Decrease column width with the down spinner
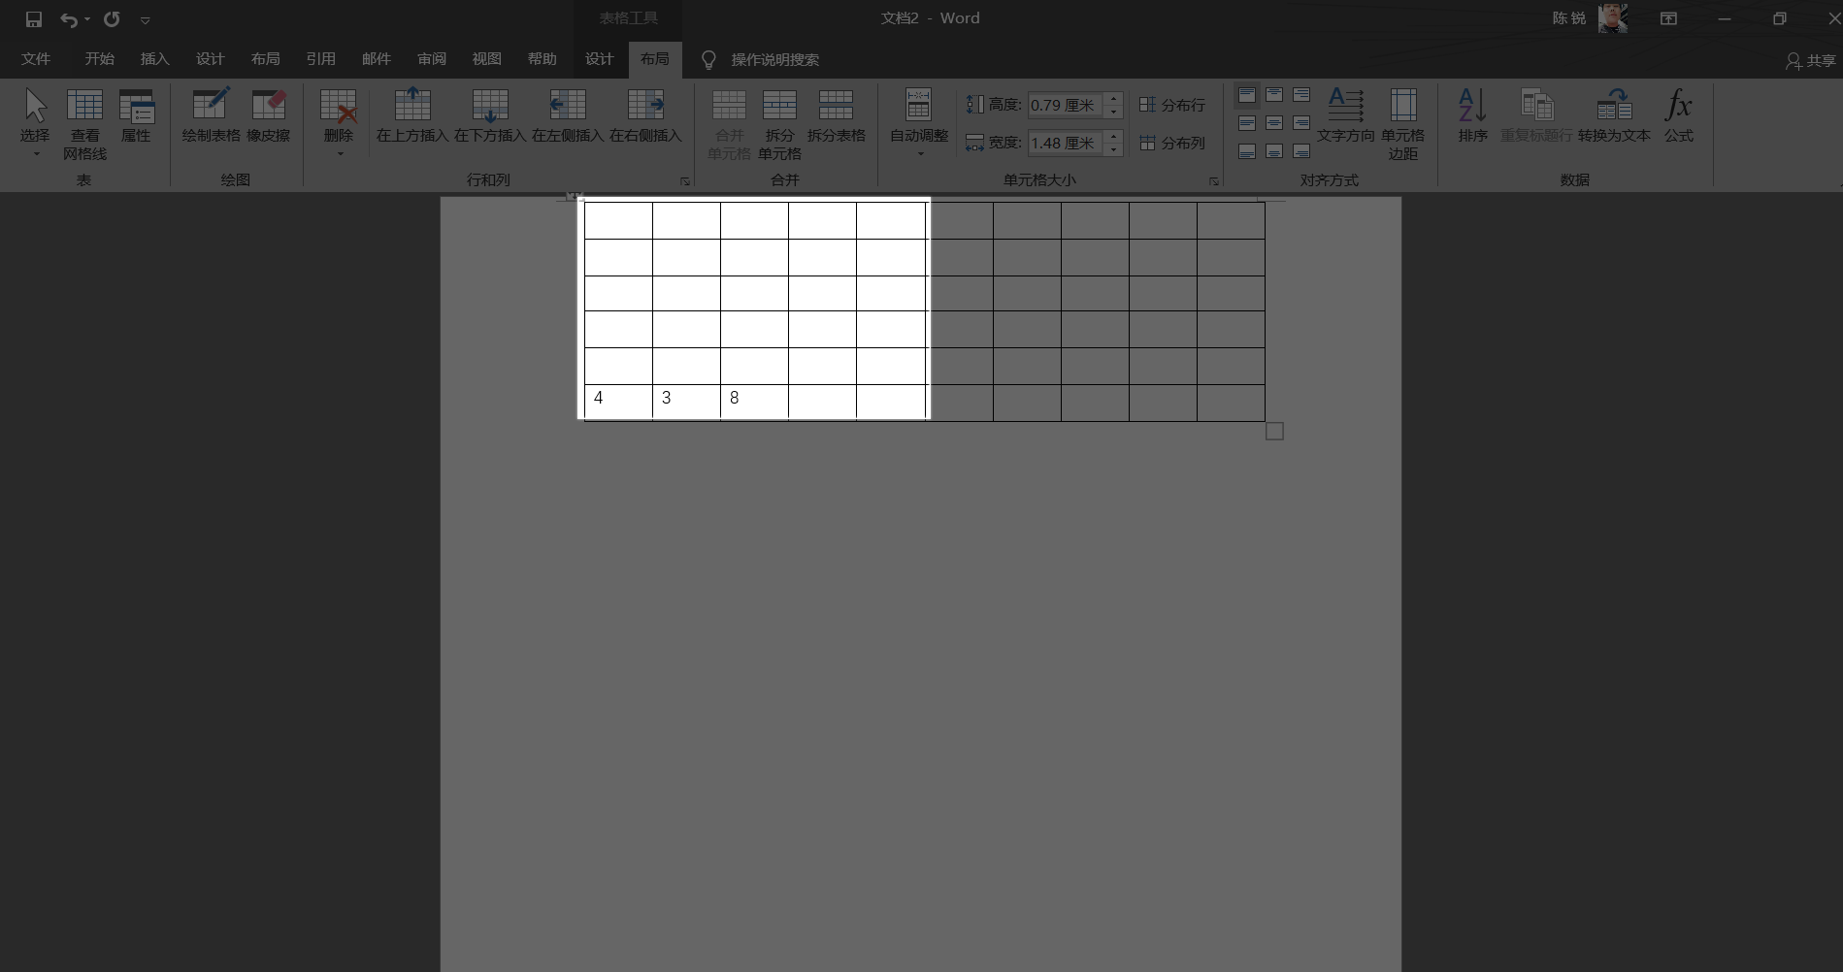This screenshot has height=972, width=1843. [1114, 149]
